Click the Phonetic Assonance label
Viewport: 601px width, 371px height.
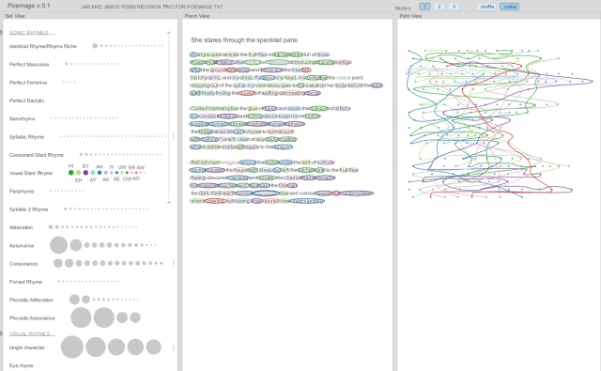point(32,317)
